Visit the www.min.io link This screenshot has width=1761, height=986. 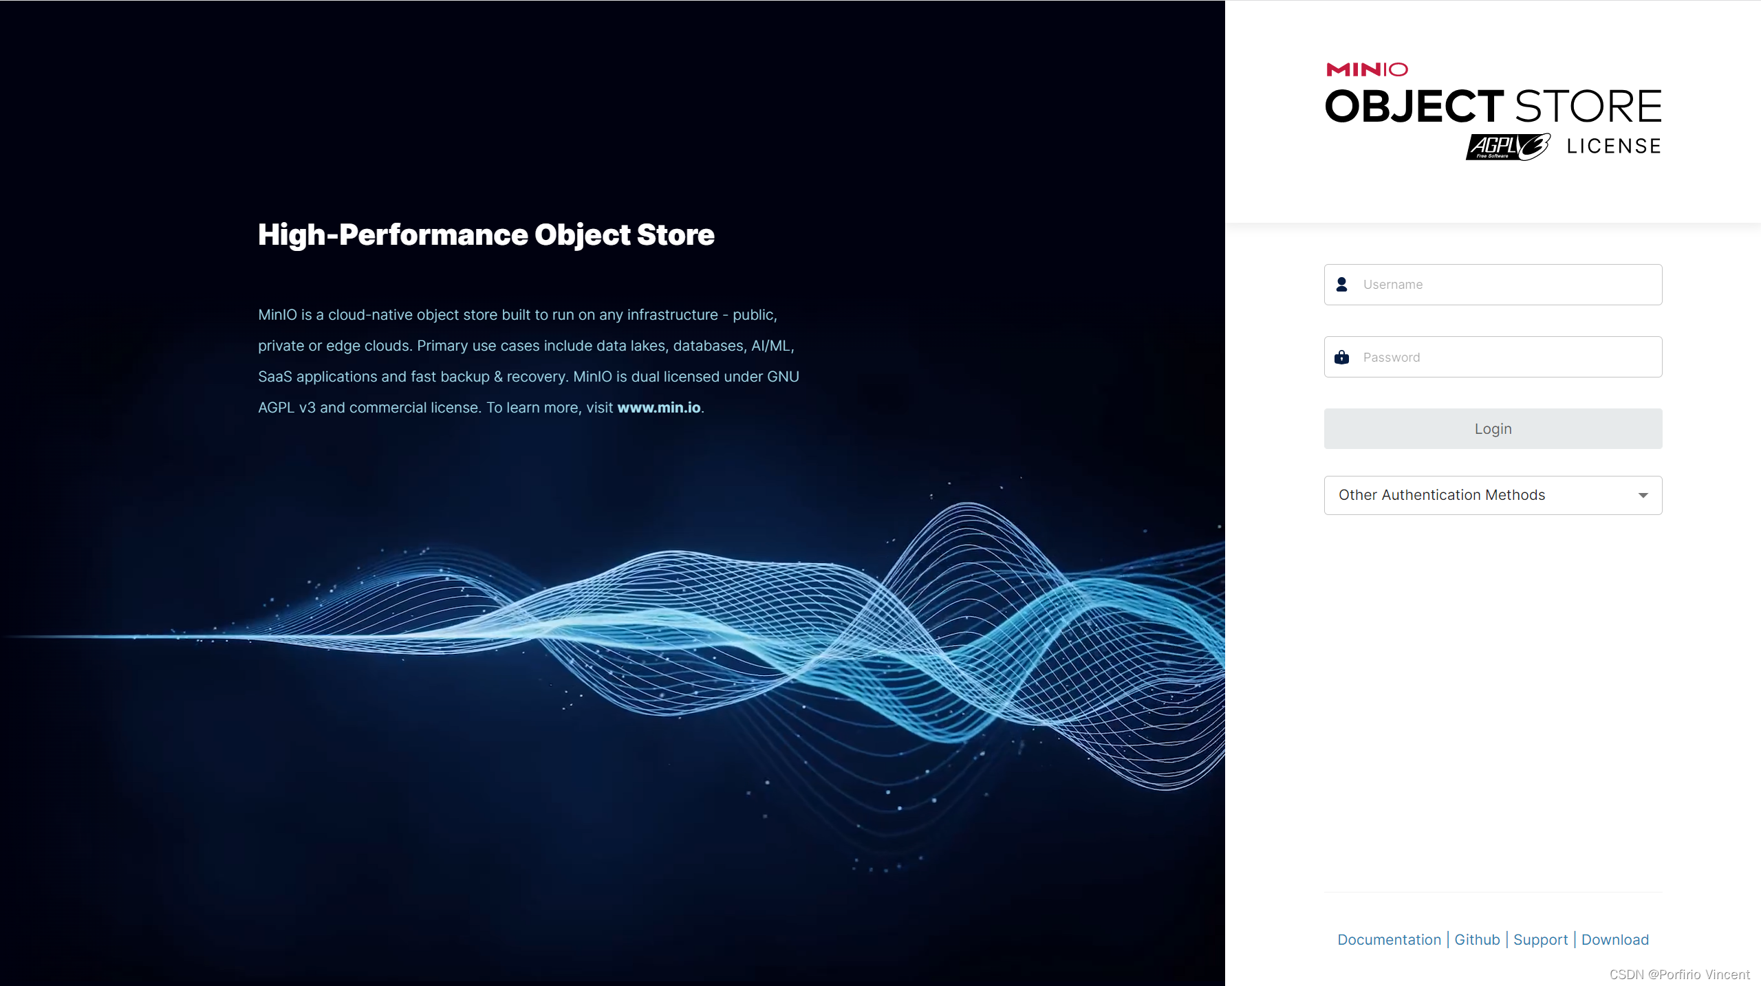659,408
